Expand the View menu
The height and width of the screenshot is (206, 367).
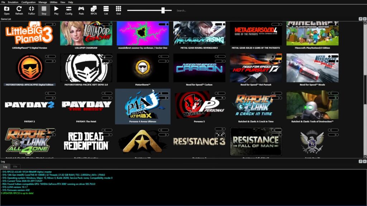pos(62,2)
